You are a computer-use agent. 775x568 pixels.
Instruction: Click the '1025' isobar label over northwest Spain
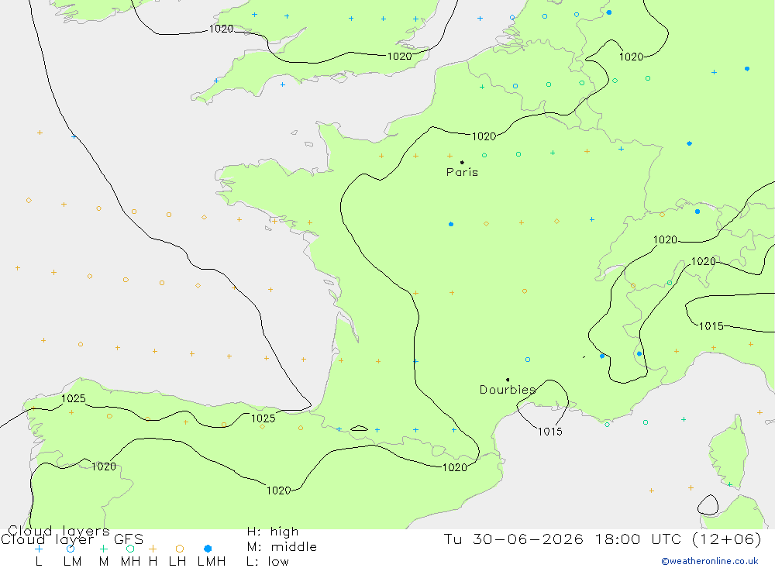coord(74,398)
